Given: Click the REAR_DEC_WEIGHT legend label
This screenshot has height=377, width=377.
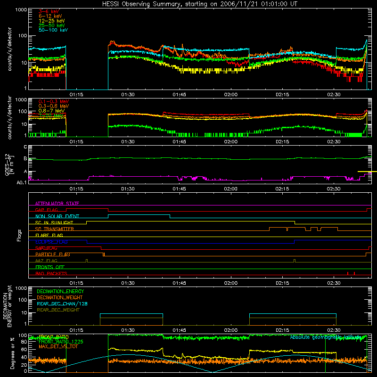Looking at the screenshot, I should [x=58, y=310].
